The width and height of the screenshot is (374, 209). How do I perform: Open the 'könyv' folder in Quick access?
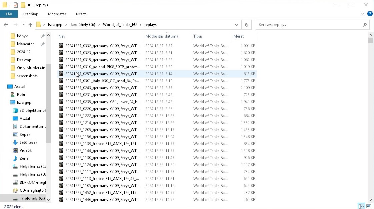click(22, 36)
